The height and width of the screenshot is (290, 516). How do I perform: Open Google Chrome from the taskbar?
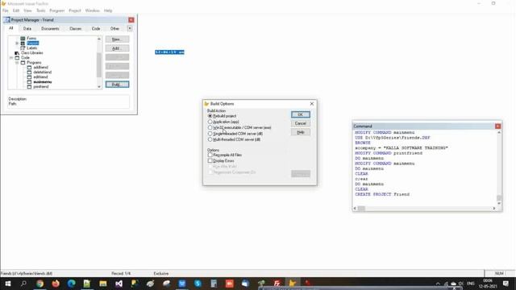coord(40,284)
